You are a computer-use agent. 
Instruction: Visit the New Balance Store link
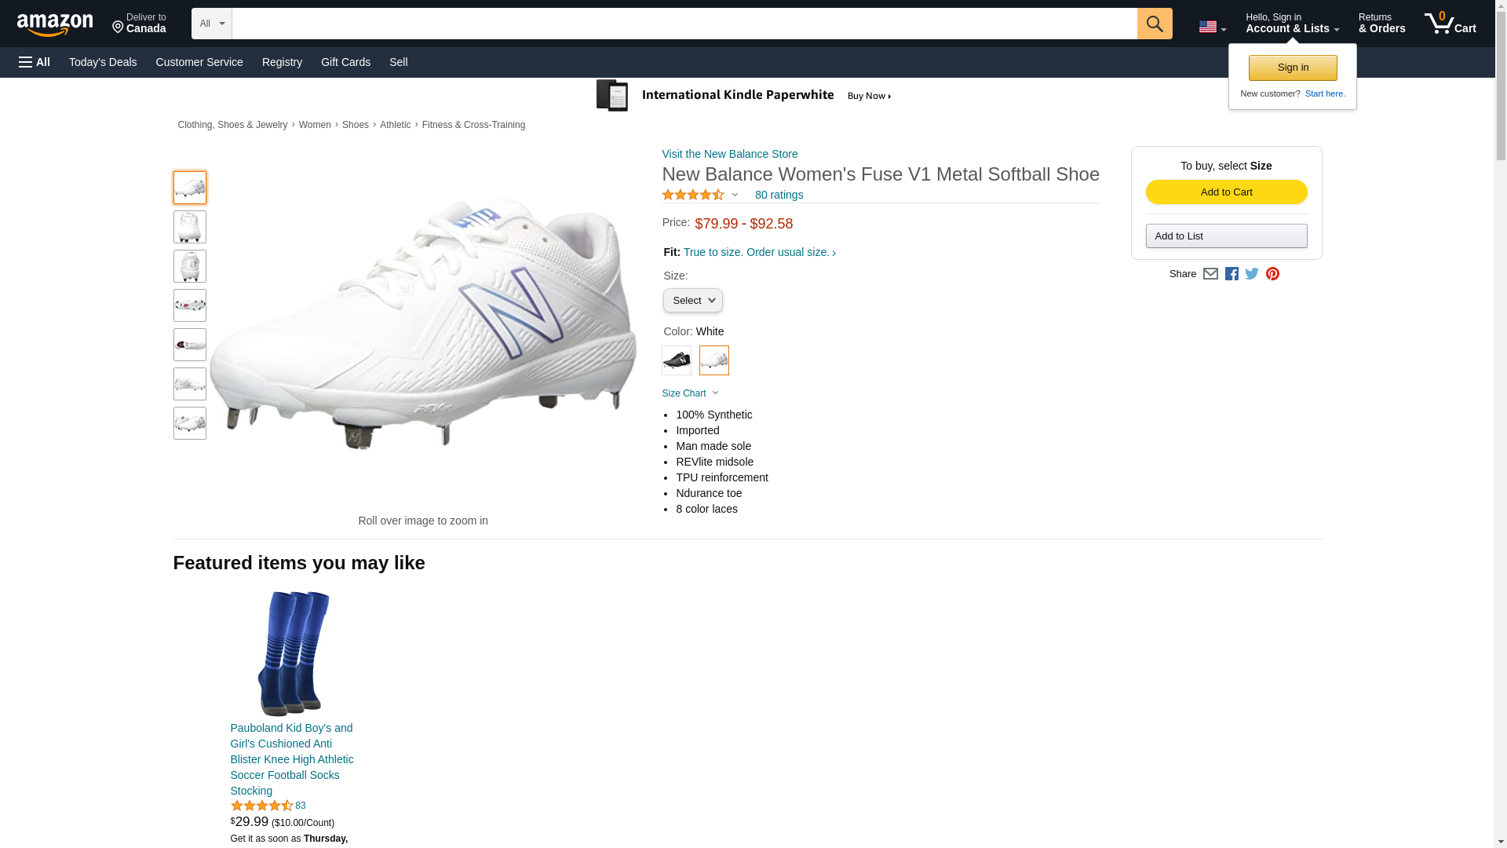[729, 154]
